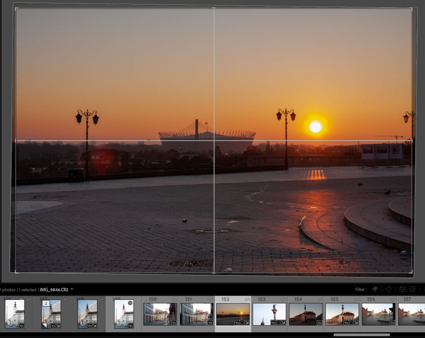Select the edited-photos attribute filter icon
Image resolution: width=425 pixels, height=338 pixels.
point(402,289)
